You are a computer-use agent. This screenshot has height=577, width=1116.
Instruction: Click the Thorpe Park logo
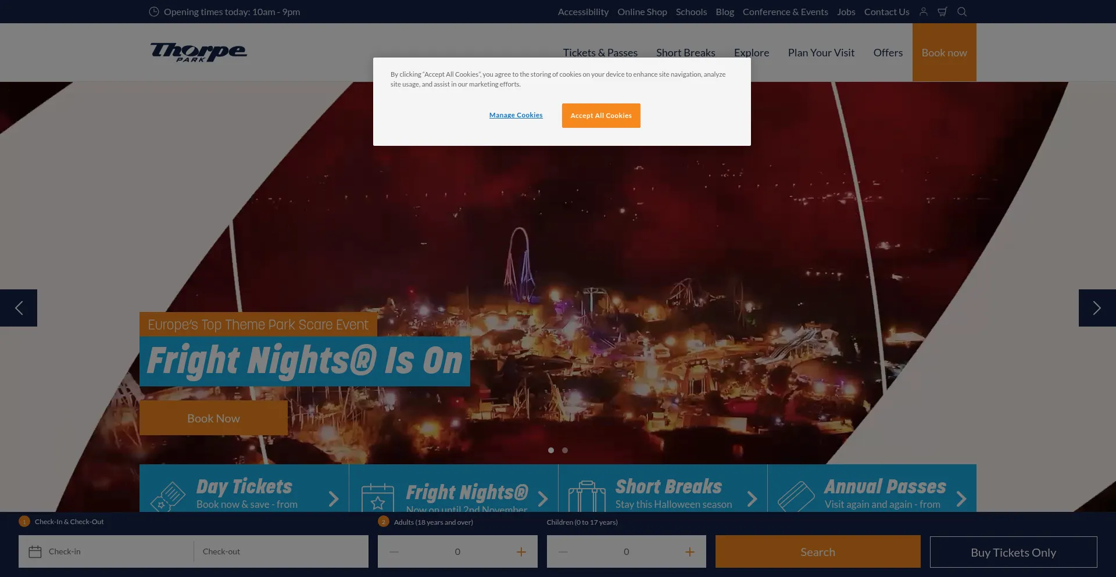199,52
